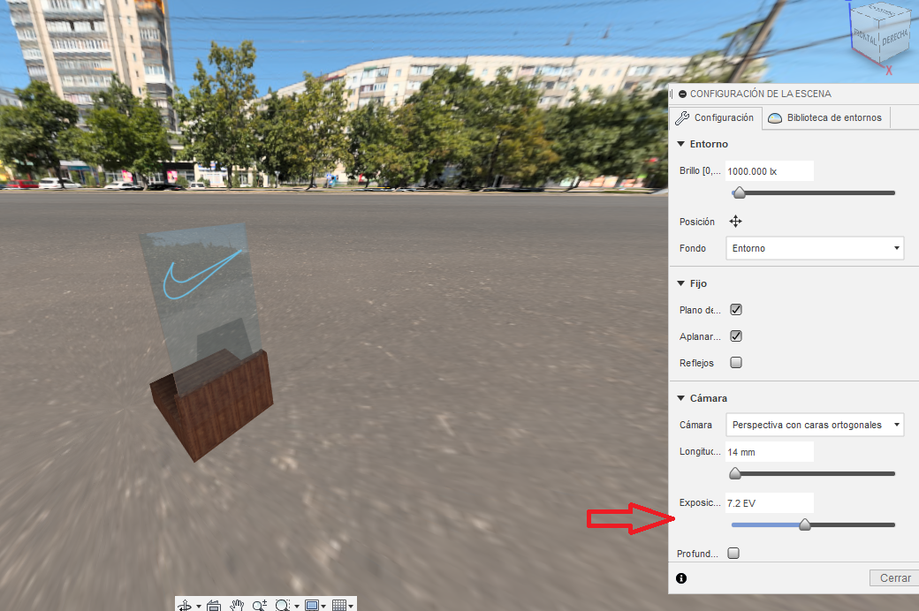Viewport: 919px width, 611px height.
Task: Uncheck the Aplanar checkbox
Action: coord(736,336)
